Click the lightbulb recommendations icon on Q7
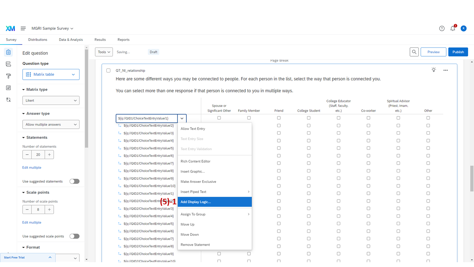Image resolution: width=474 pixels, height=267 pixels. 434,70
